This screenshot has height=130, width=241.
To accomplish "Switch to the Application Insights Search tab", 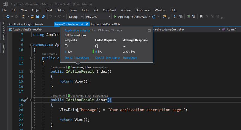I will (26, 24).
